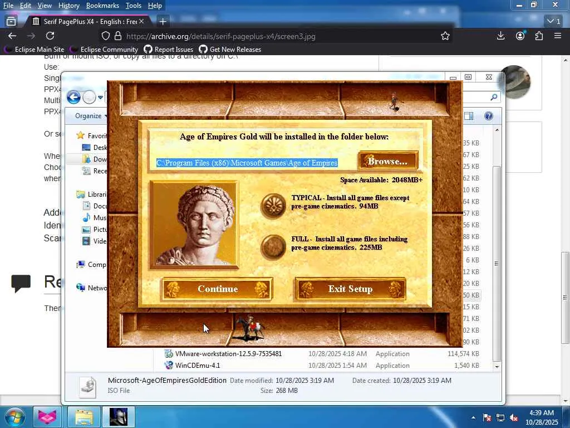Image resolution: width=570 pixels, height=428 pixels.
Task: Open Get New Releases bookmark
Action: point(230,50)
